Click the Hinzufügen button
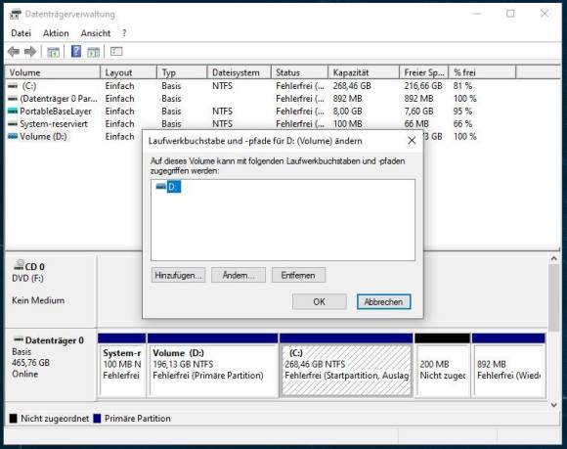The image size is (567, 449). coord(178,275)
